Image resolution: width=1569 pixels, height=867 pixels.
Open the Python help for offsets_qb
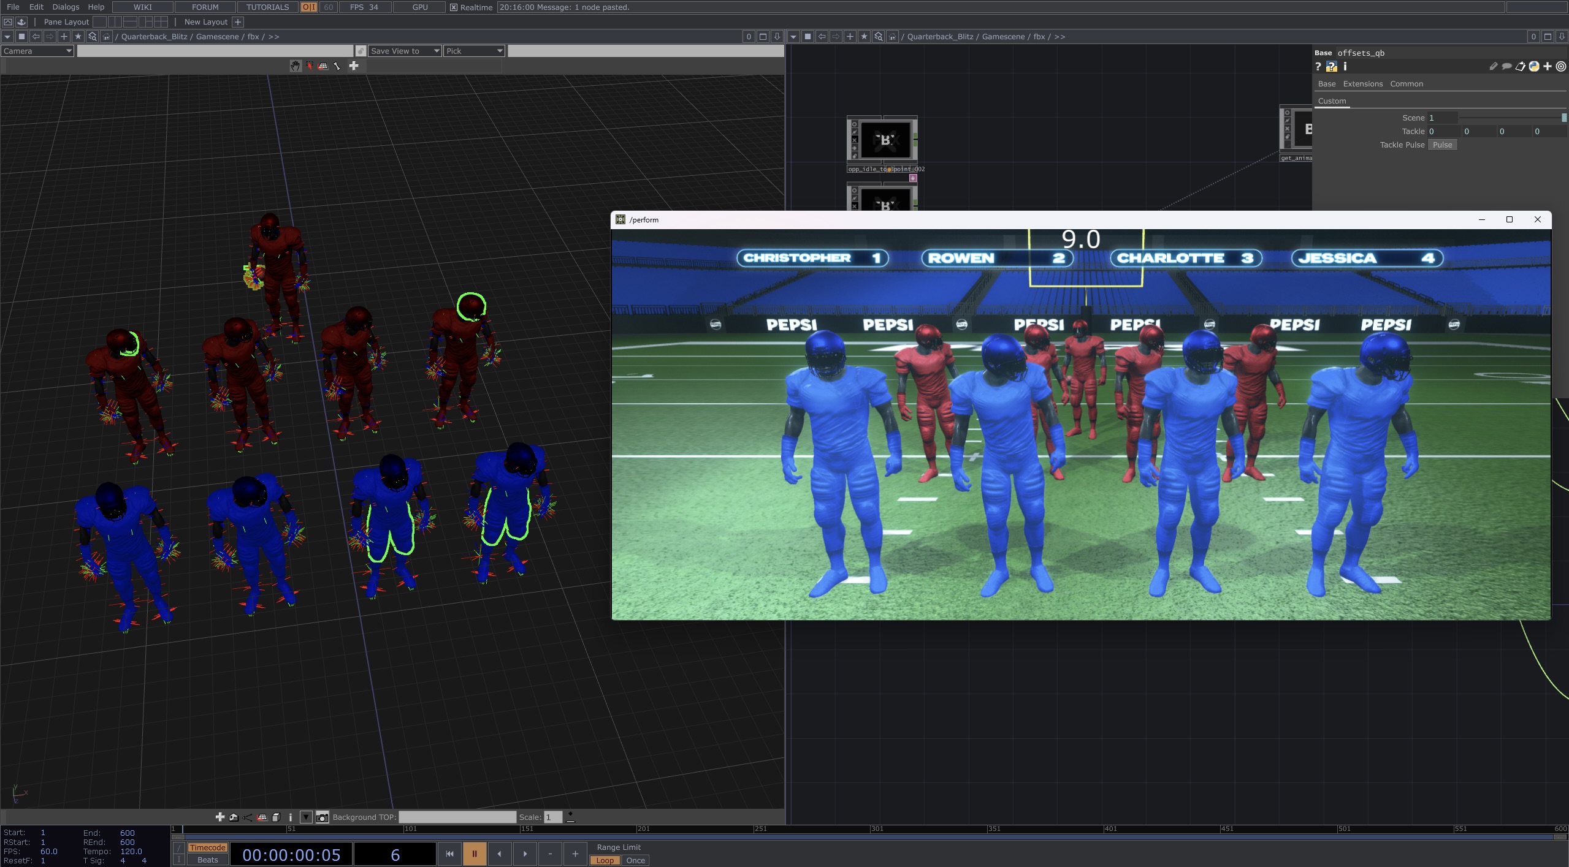1330,66
